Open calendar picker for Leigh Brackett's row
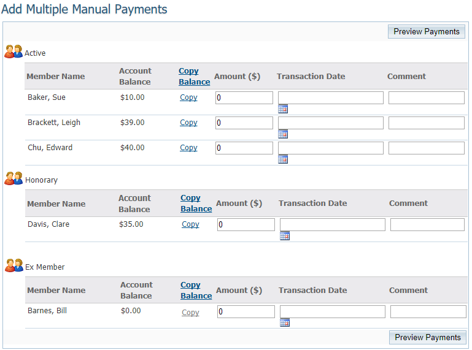472x350 pixels. (x=283, y=134)
